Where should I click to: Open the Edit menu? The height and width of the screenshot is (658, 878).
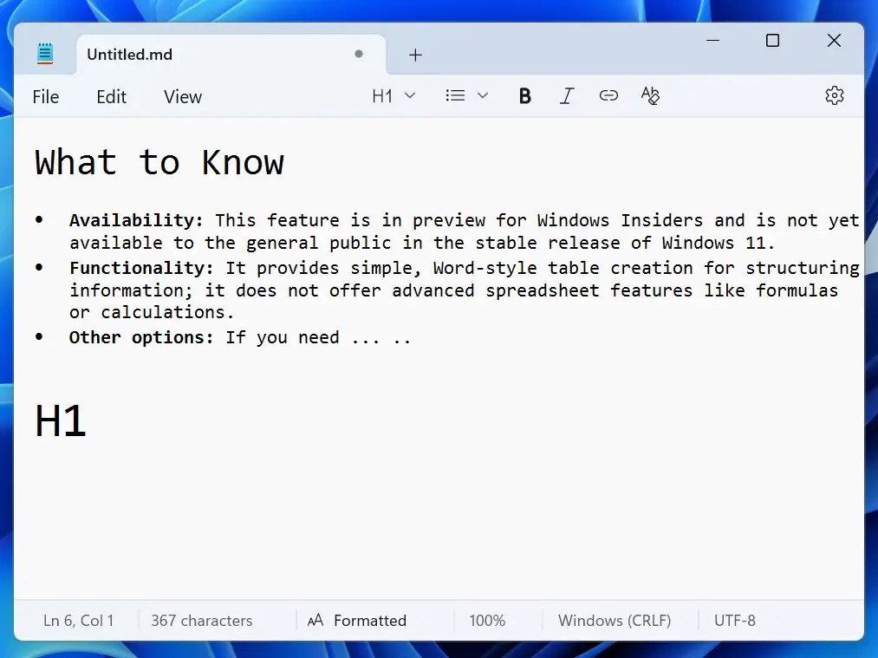pos(111,97)
